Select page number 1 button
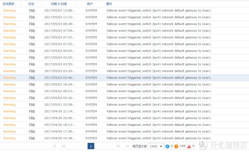 (91, 146)
